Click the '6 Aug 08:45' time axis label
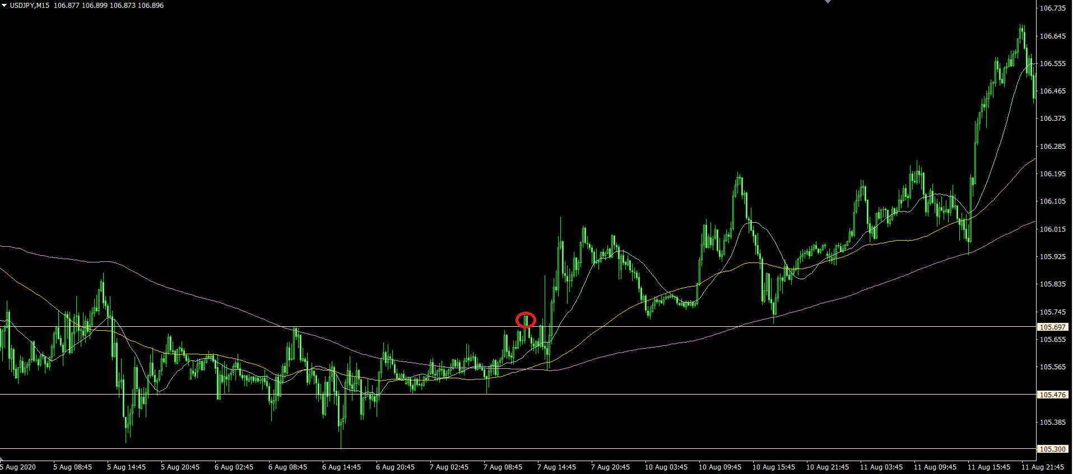 288,467
